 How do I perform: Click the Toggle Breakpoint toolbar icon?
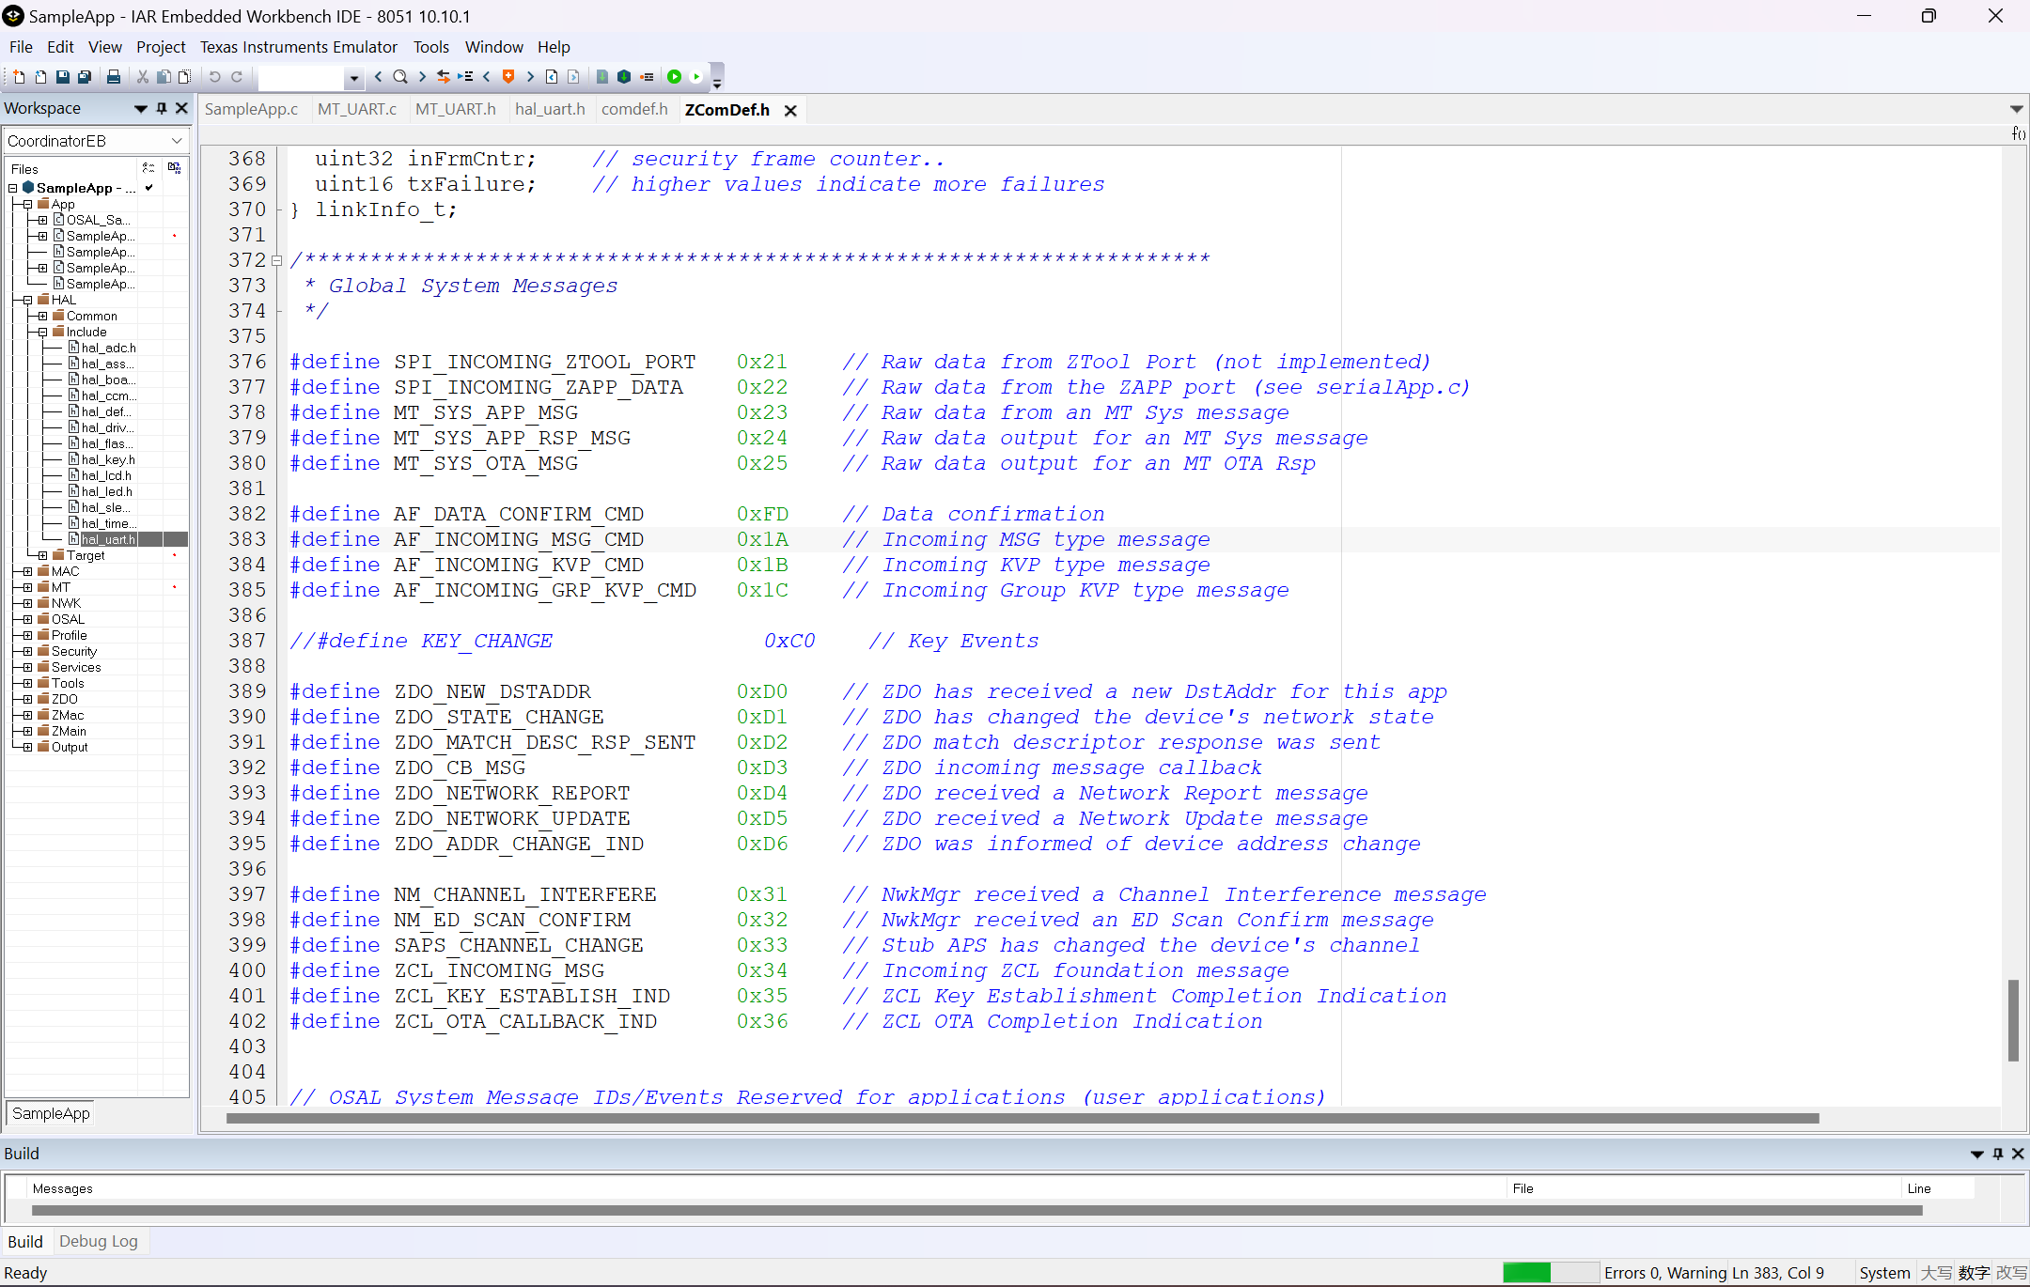[647, 77]
